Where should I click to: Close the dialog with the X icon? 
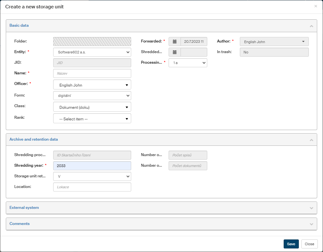click(x=316, y=6)
